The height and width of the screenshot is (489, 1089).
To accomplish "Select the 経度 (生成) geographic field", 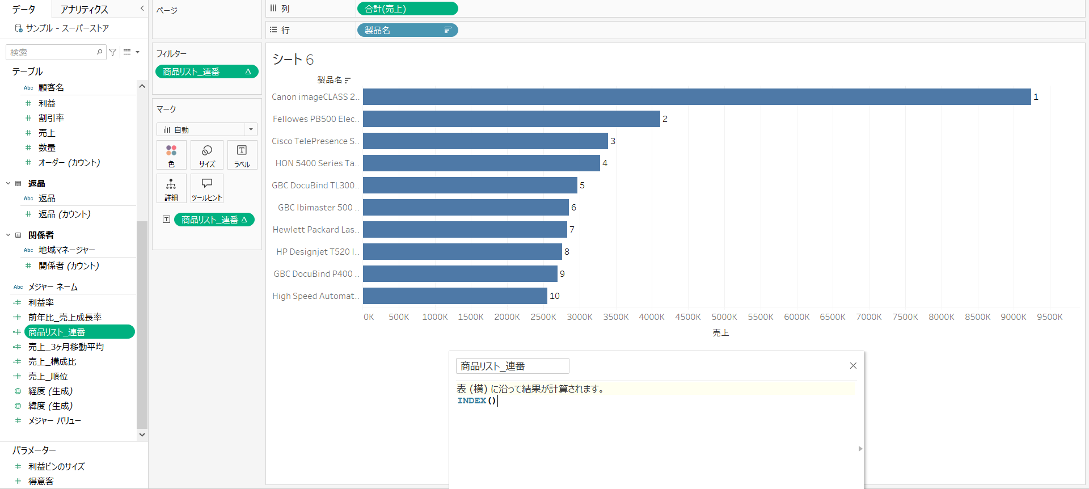I will (x=50, y=391).
